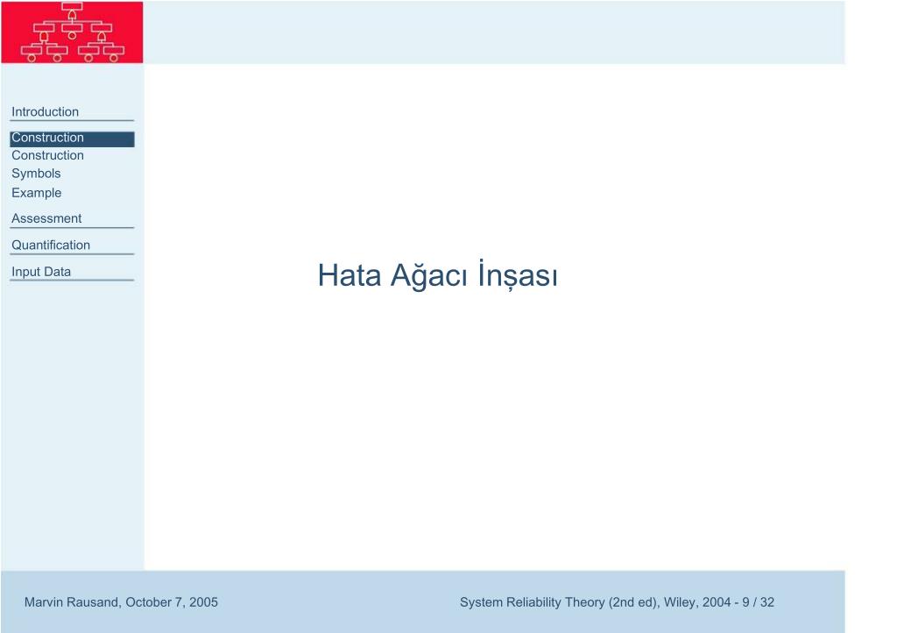Jump to the Example subsection
Screen dimensions: 897x633
pyautogui.click(x=37, y=193)
